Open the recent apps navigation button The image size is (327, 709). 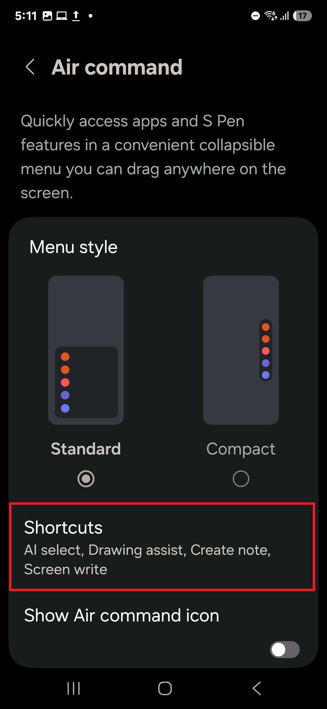pos(73,688)
